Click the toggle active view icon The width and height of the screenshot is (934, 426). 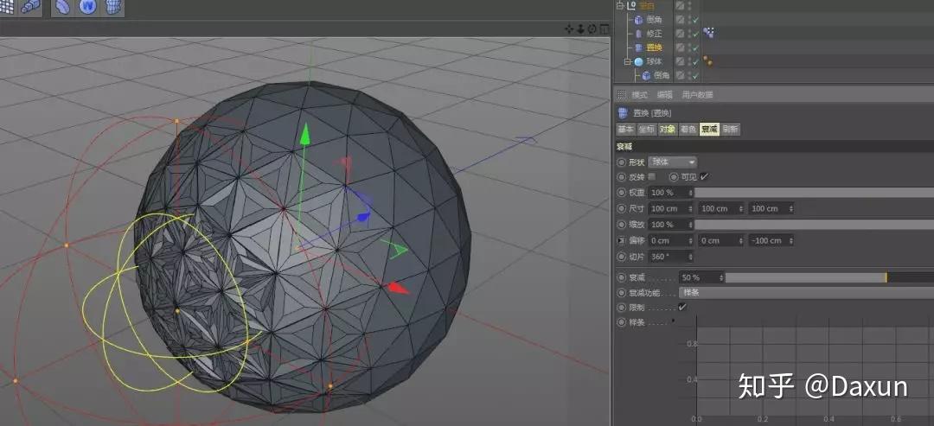604,29
